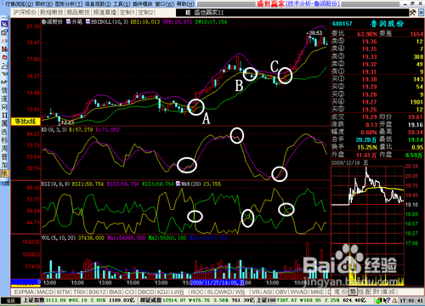Select the EXPMA indicator tab

click(x=24, y=292)
